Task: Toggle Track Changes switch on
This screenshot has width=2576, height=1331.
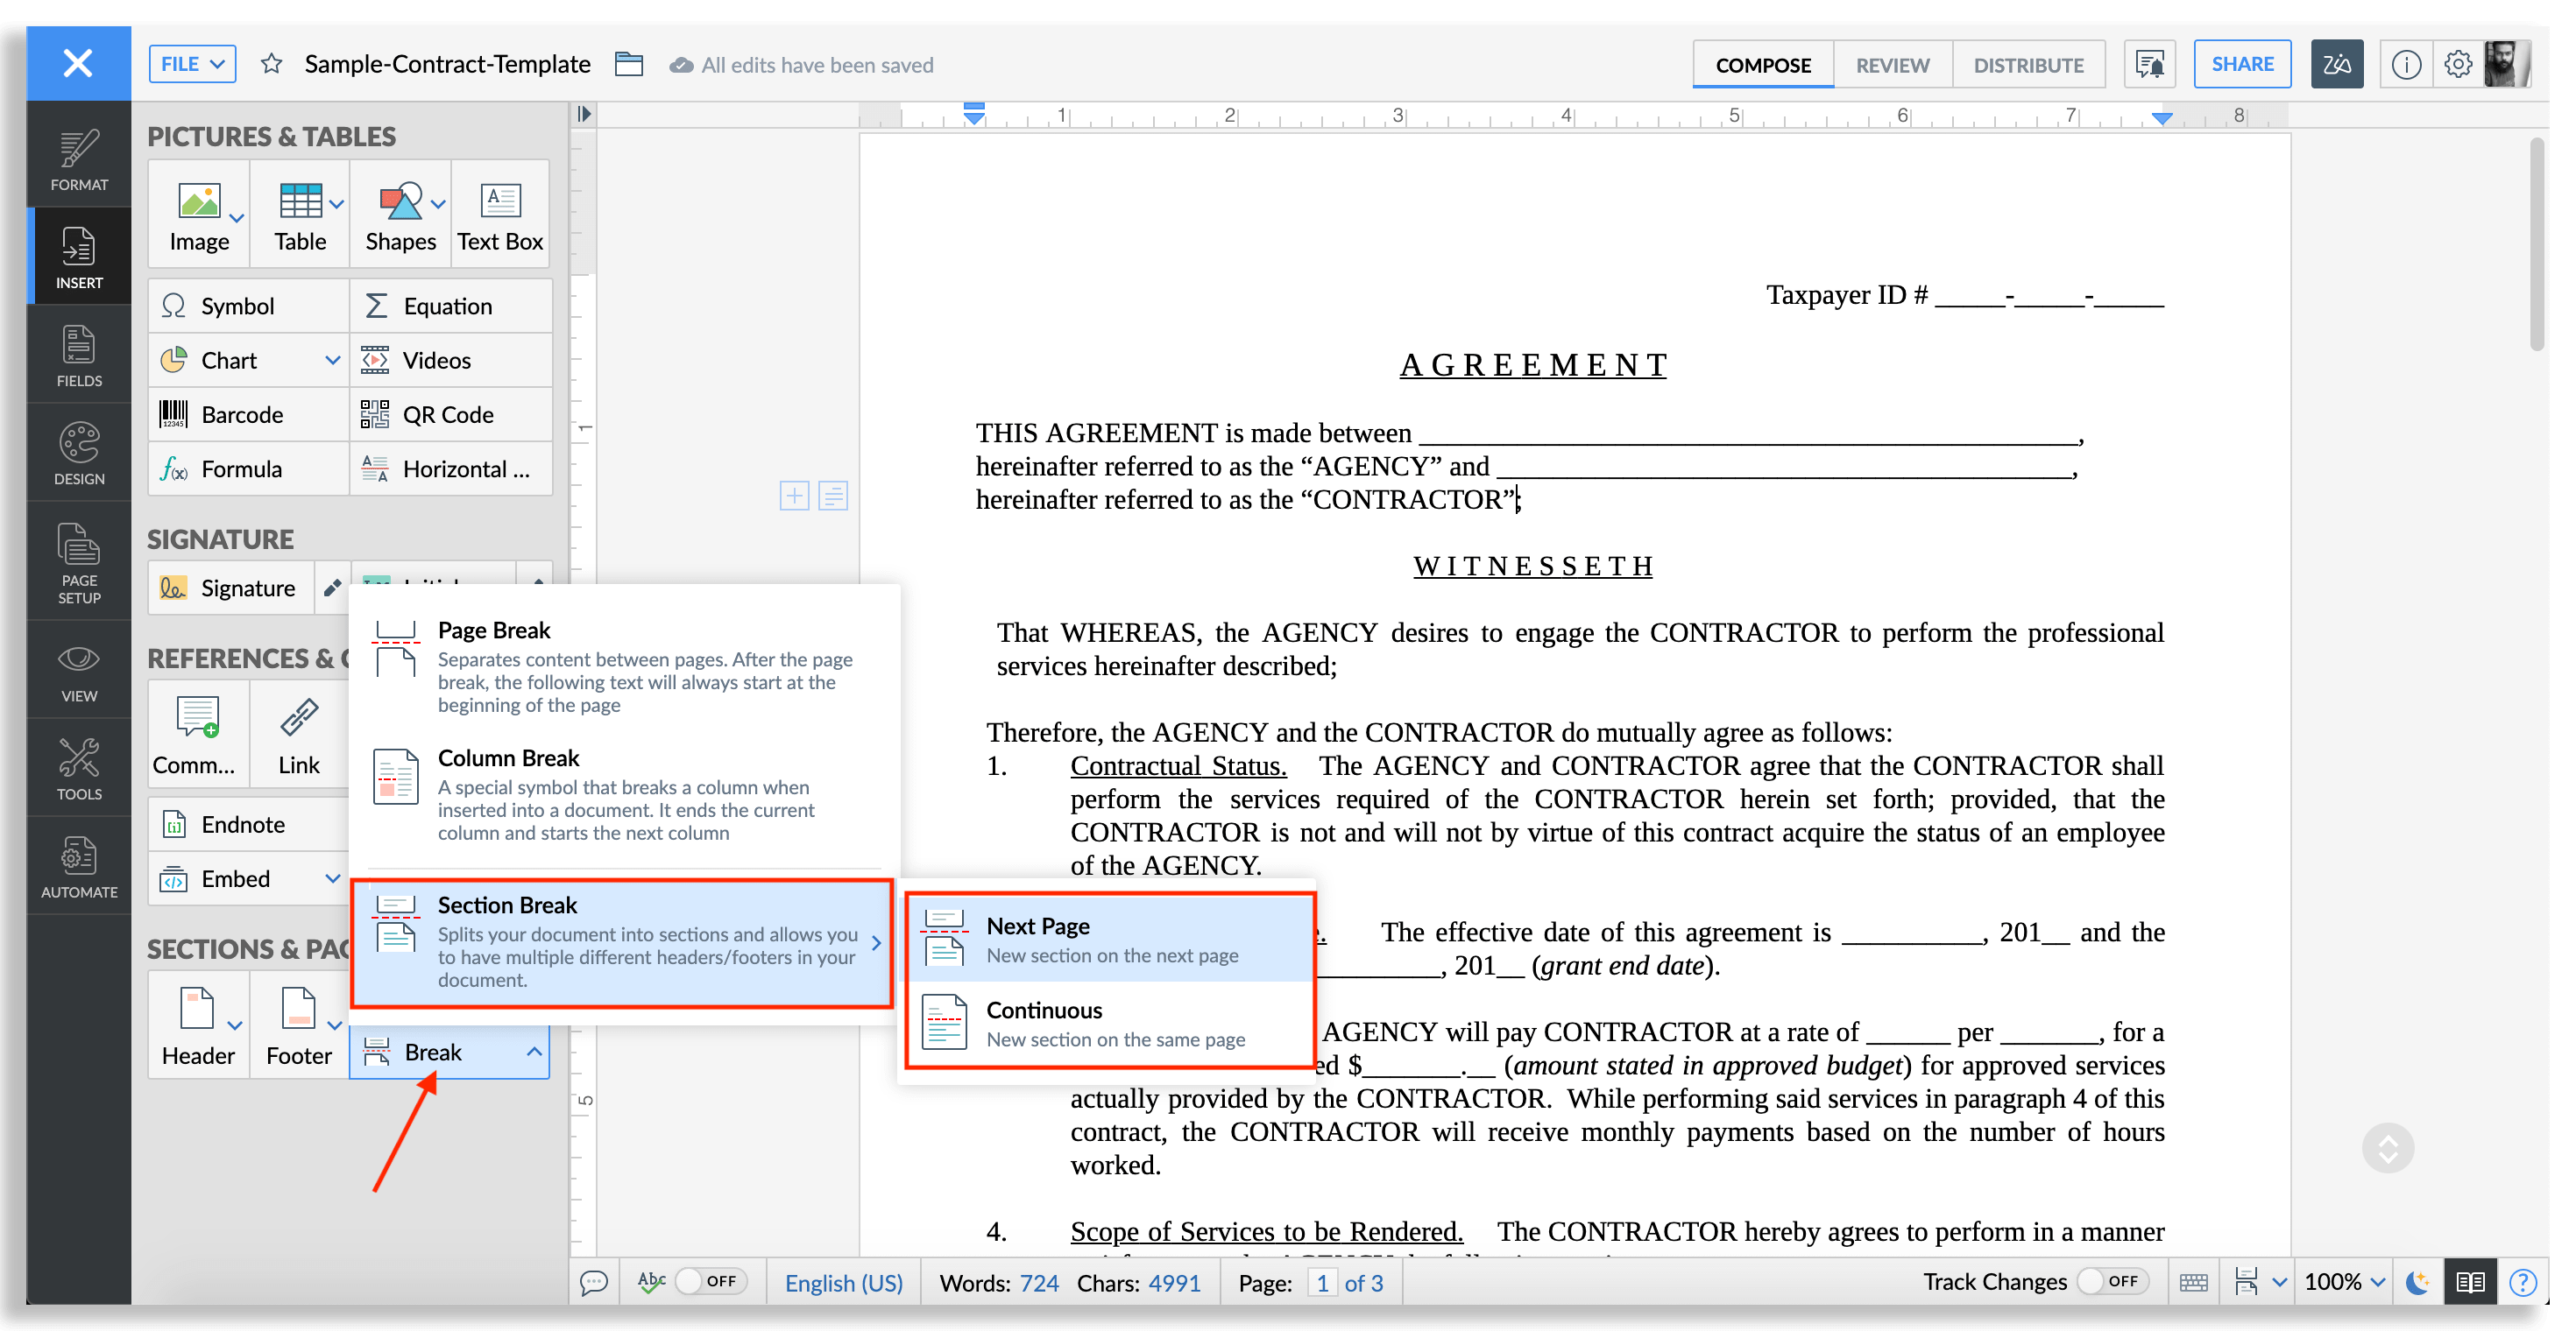Action: [x=2112, y=1281]
